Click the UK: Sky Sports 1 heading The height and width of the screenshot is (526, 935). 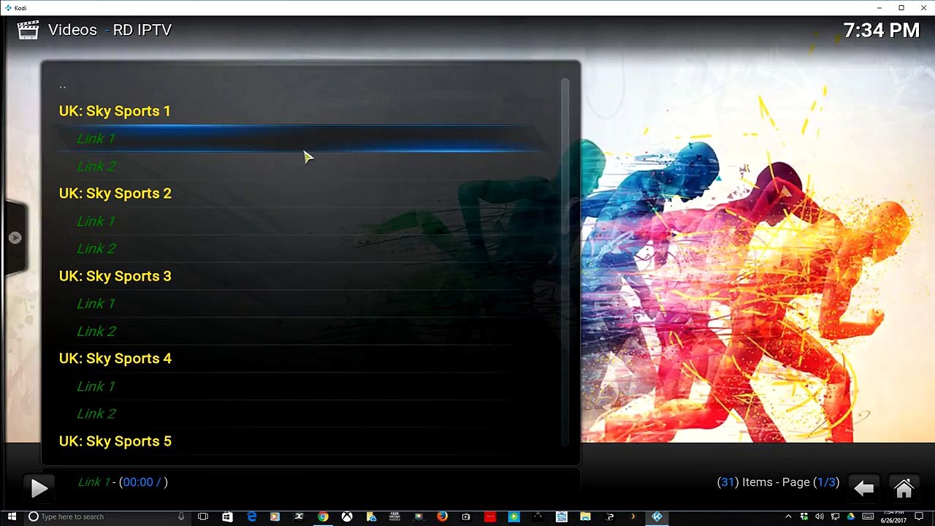[x=115, y=111]
